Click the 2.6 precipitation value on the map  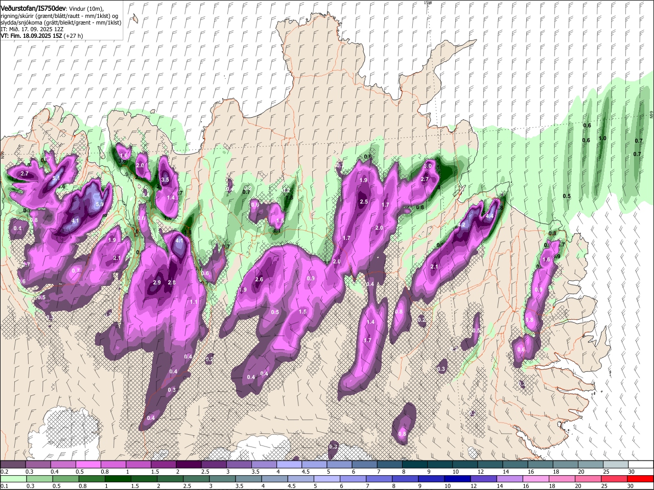click(259, 279)
